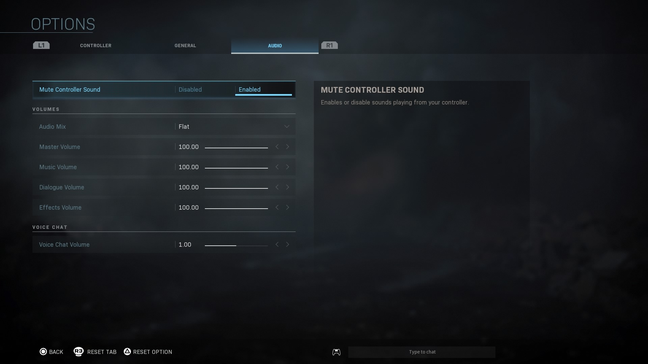This screenshot has height=364, width=648.
Task: Click the left arrow on Master Volume
Action: pos(277,147)
